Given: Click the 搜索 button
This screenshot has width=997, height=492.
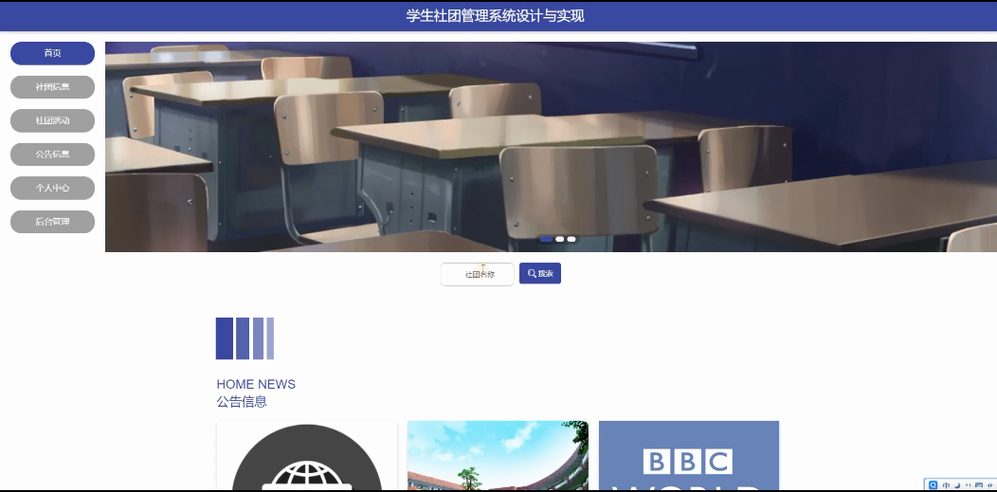Looking at the screenshot, I should pos(540,273).
